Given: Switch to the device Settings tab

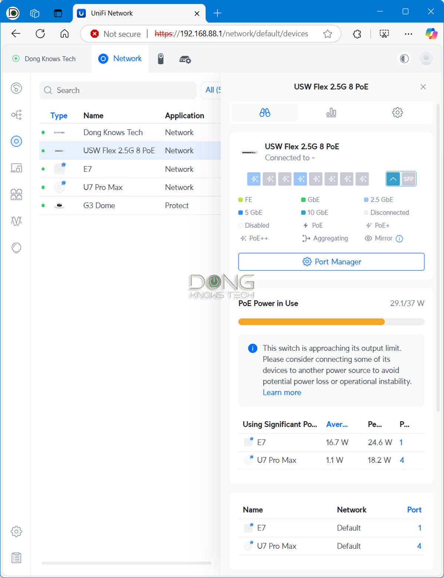Looking at the screenshot, I should pos(397,113).
